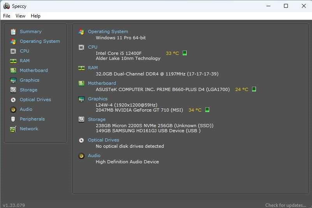Click the GPU green temperature indicator
The height and width of the screenshot is (208, 312).
[x=207, y=110]
